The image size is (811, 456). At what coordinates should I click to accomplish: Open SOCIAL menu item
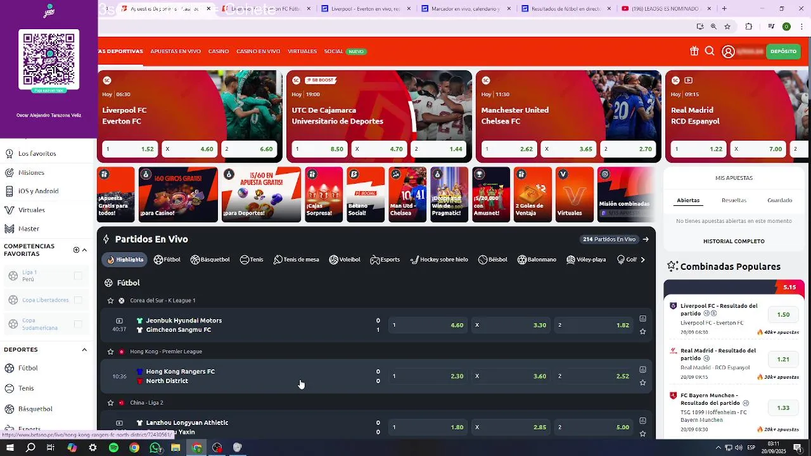coord(333,51)
